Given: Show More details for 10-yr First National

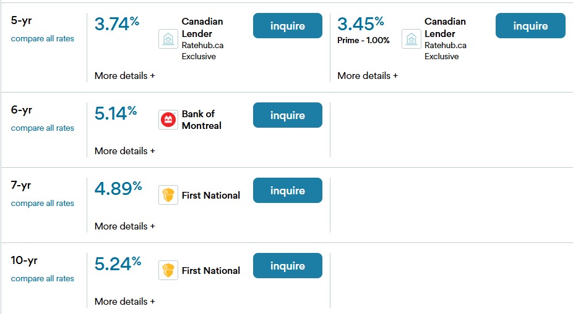Looking at the screenshot, I should [x=124, y=302].
